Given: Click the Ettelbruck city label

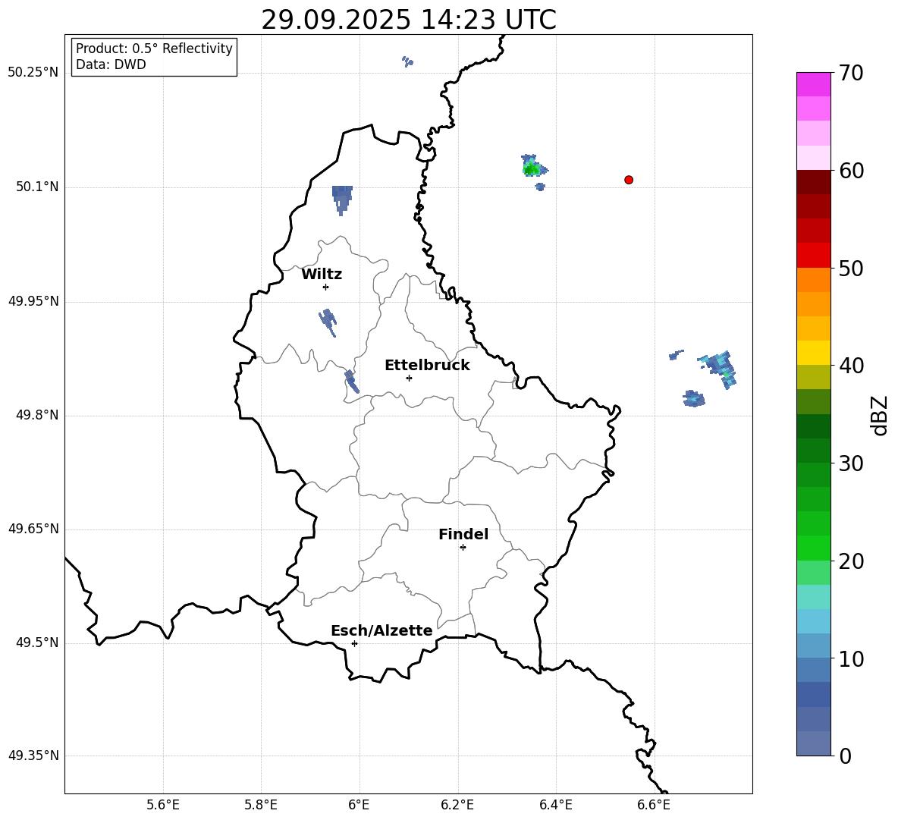Looking at the screenshot, I should (x=427, y=366).
